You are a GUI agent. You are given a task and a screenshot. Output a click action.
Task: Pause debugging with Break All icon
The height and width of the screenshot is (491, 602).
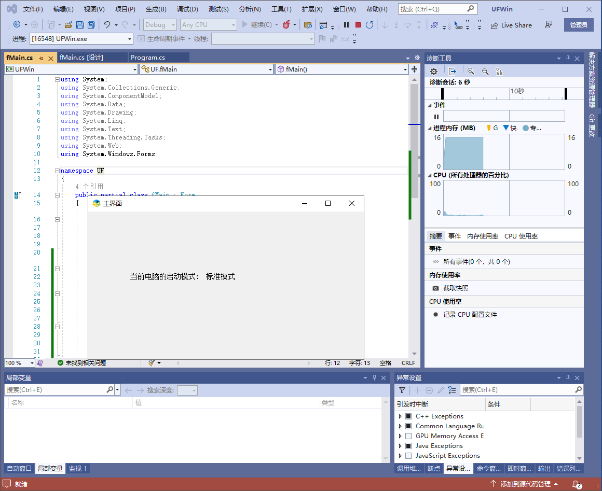(x=347, y=25)
